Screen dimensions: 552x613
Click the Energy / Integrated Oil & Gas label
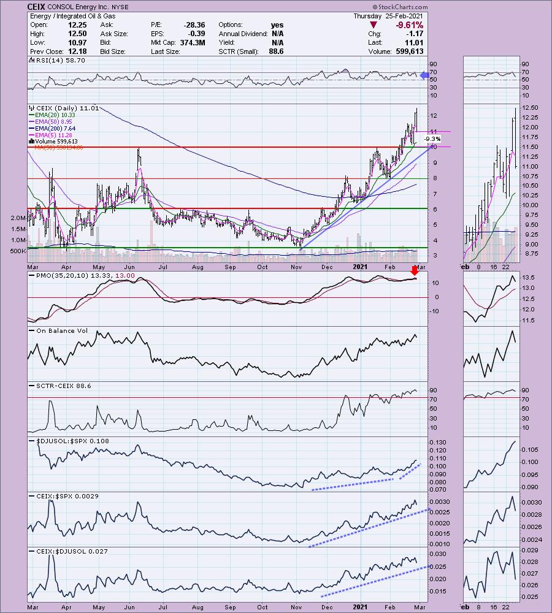[x=73, y=16]
